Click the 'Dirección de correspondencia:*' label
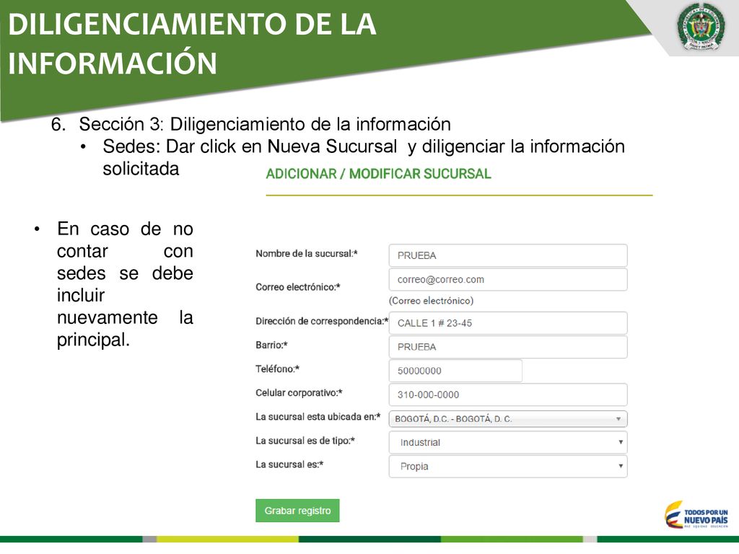739x554 pixels. (322, 321)
